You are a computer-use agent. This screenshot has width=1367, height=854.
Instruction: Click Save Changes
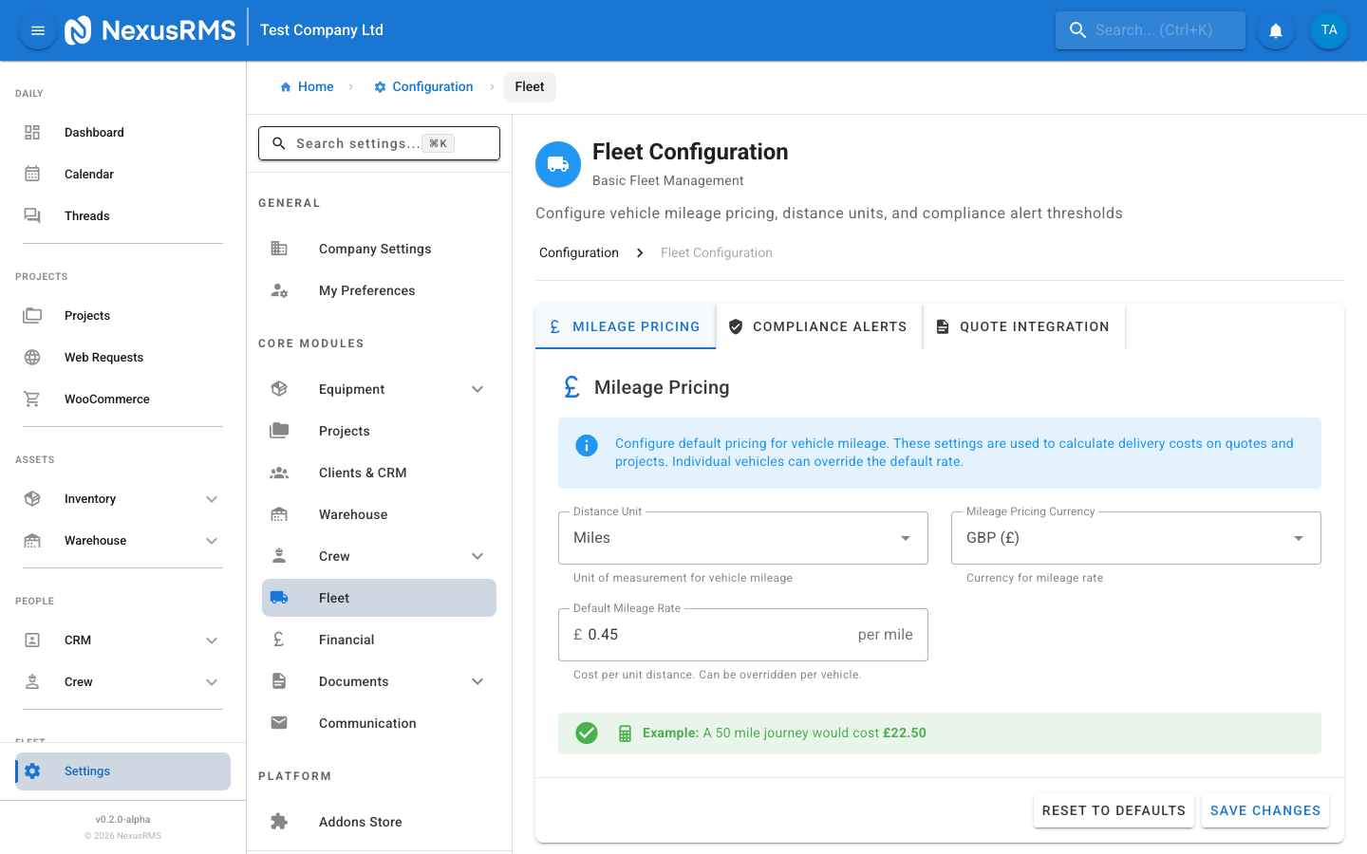(1264, 810)
